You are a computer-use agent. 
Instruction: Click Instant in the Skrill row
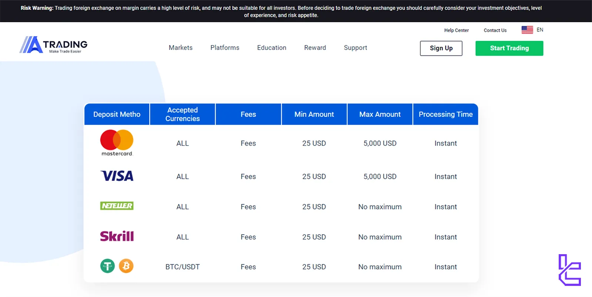[x=445, y=237]
